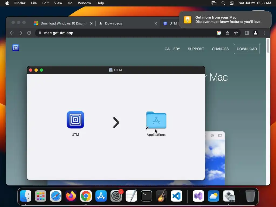
Task: Open the Apple menu
Action: [x=7, y=3]
